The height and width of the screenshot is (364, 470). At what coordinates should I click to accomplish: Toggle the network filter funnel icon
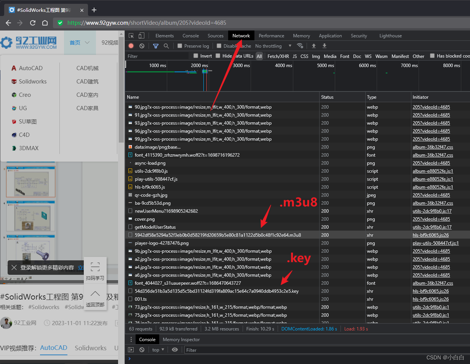pyautogui.click(x=156, y=46)
